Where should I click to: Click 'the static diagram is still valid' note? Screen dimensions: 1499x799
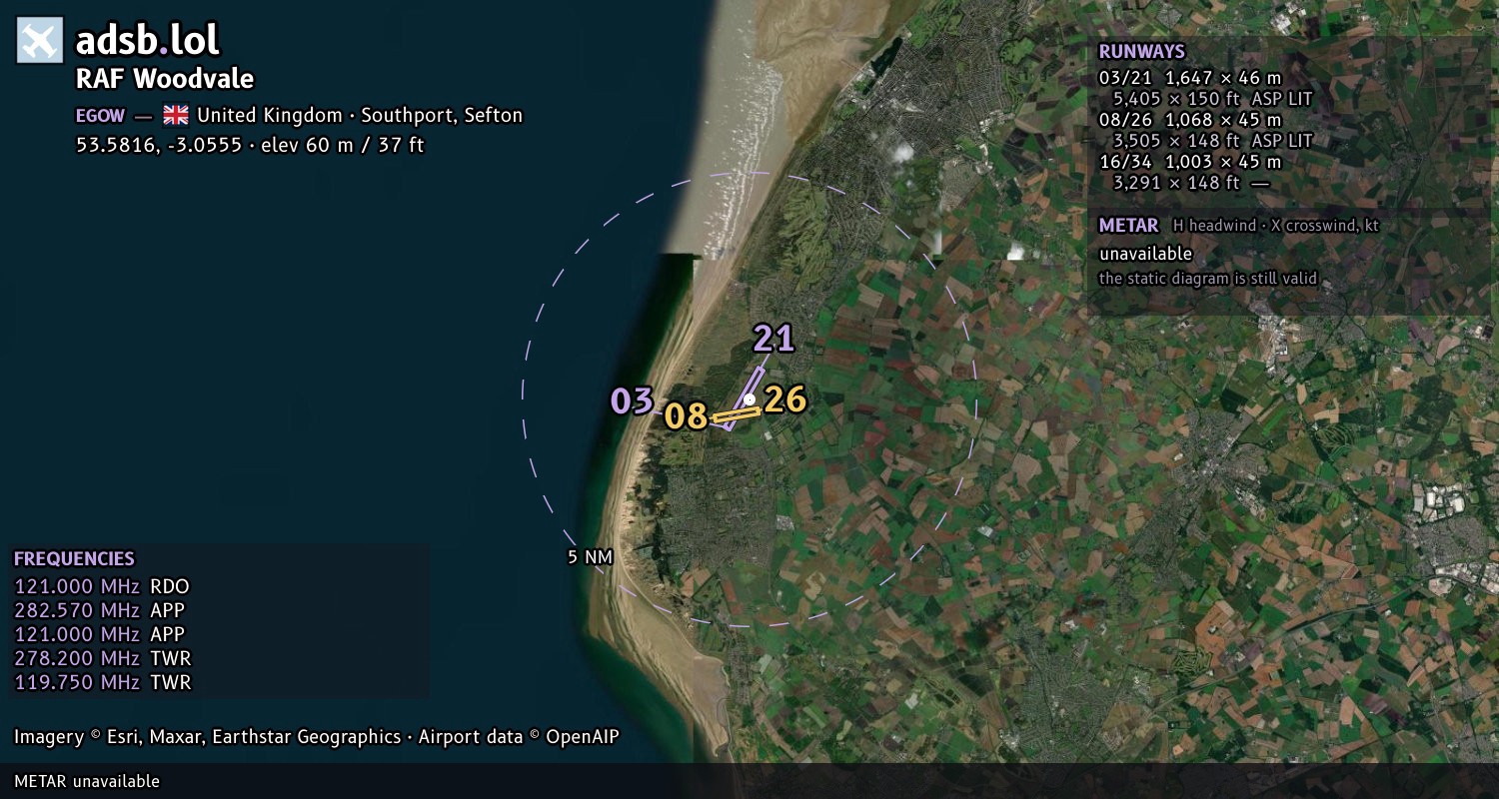(x=1208, y=279)
